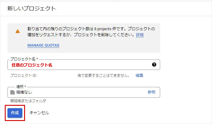
Task: Open the MANAGE QUOTAS link
Action: 43,45
